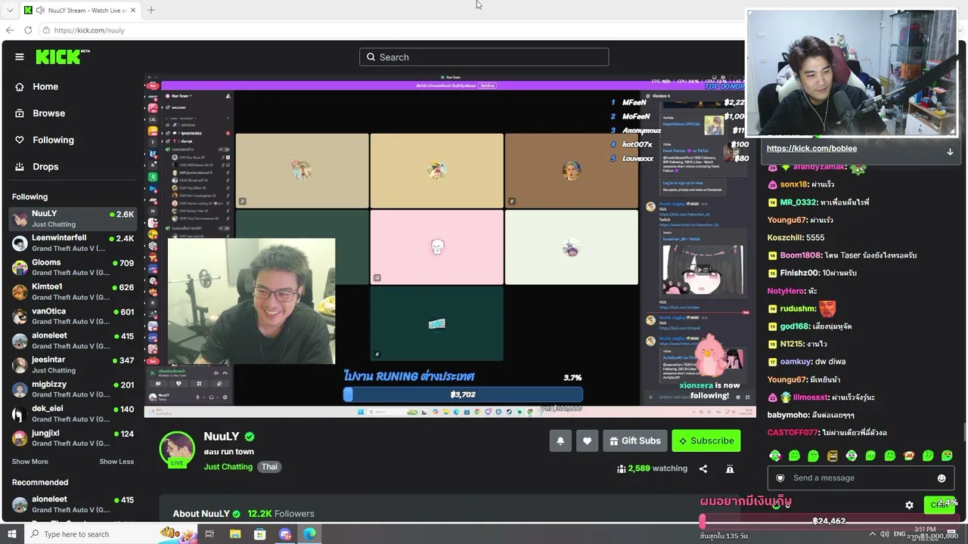Open jeesintar channel from Following list
Screen dimensions: 968x544
point(73,365)
